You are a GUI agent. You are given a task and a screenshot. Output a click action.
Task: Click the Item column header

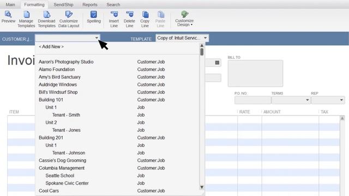coord(14,112)
